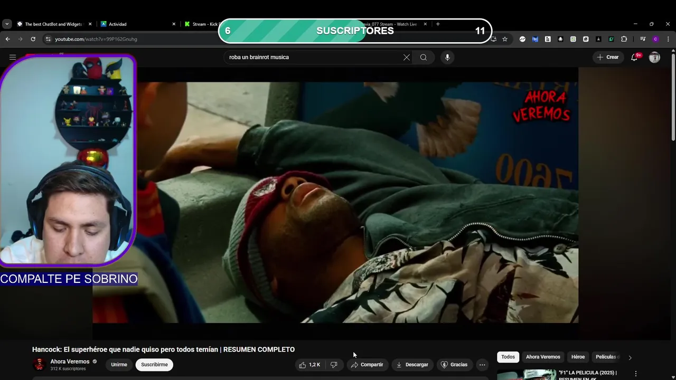The image size is (676, 380).
Task: Switch to The best ChatBot and Widgets tab
Action: tap(54, 24)
